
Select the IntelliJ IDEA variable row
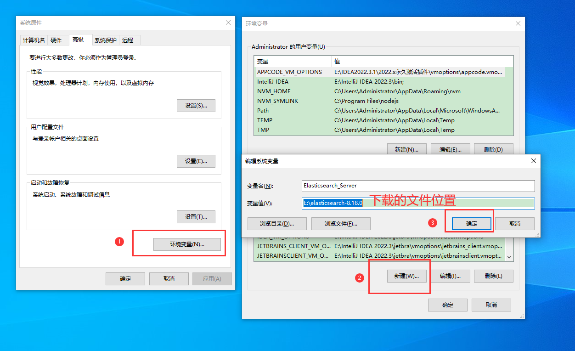[x=379, y=82]
